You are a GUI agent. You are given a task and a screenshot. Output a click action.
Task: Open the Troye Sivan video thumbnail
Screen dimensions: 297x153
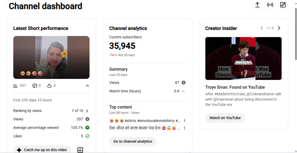[243, 58]
